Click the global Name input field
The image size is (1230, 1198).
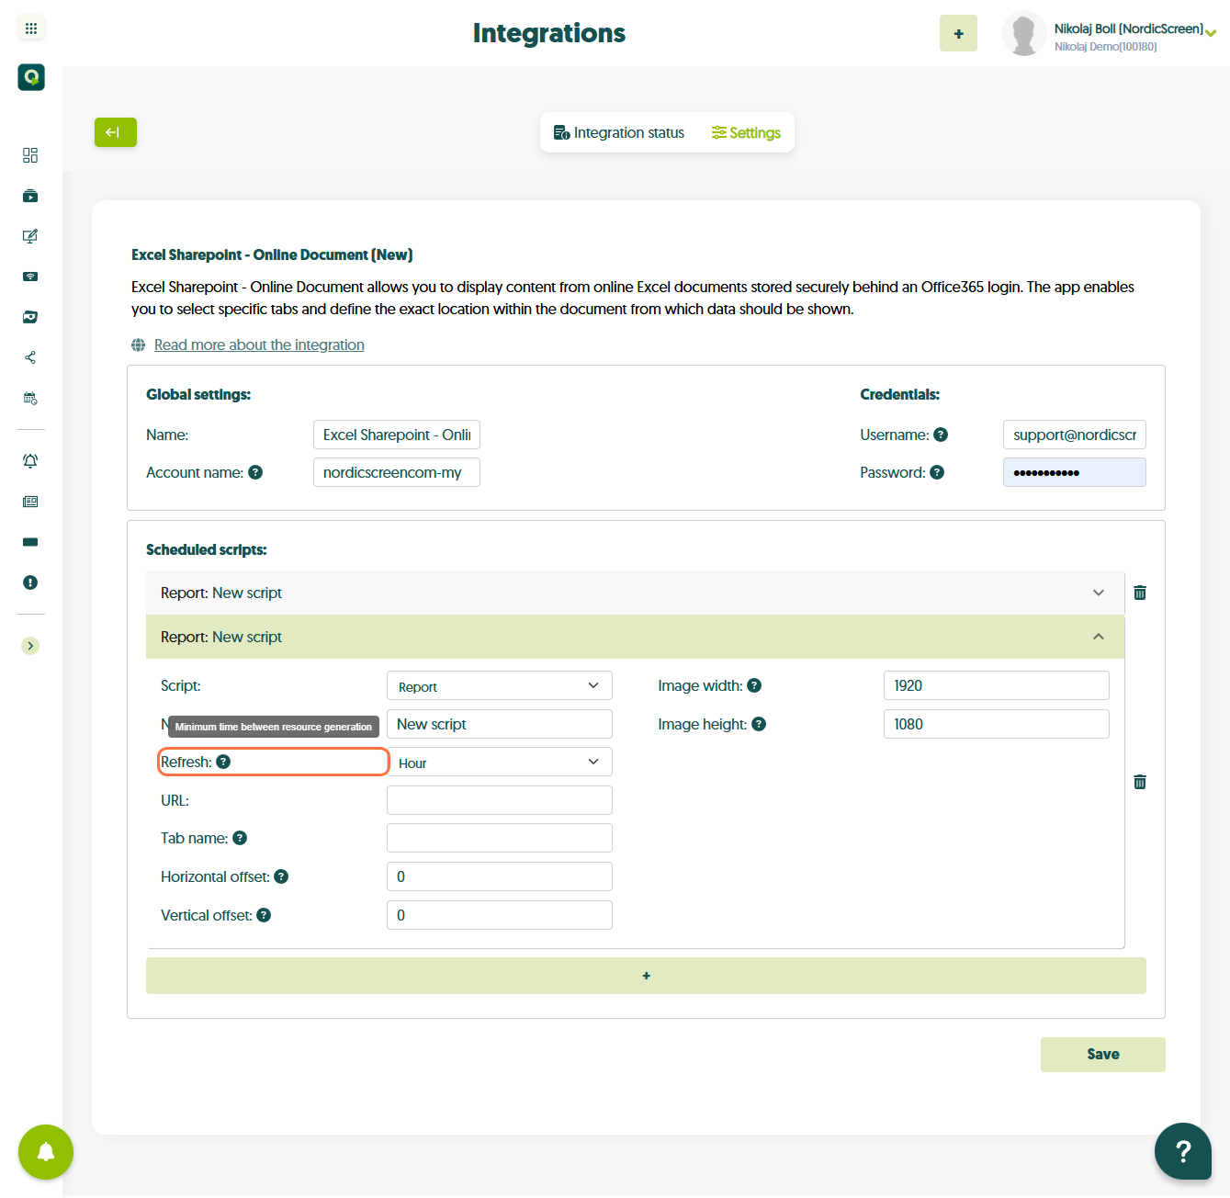tap(397, 435)
